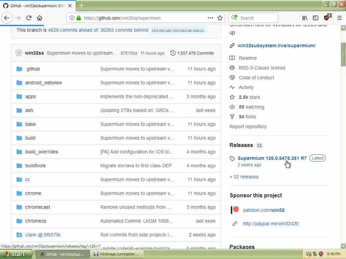
Task: Click the green padlock security icon
Action: click(78, 18)
